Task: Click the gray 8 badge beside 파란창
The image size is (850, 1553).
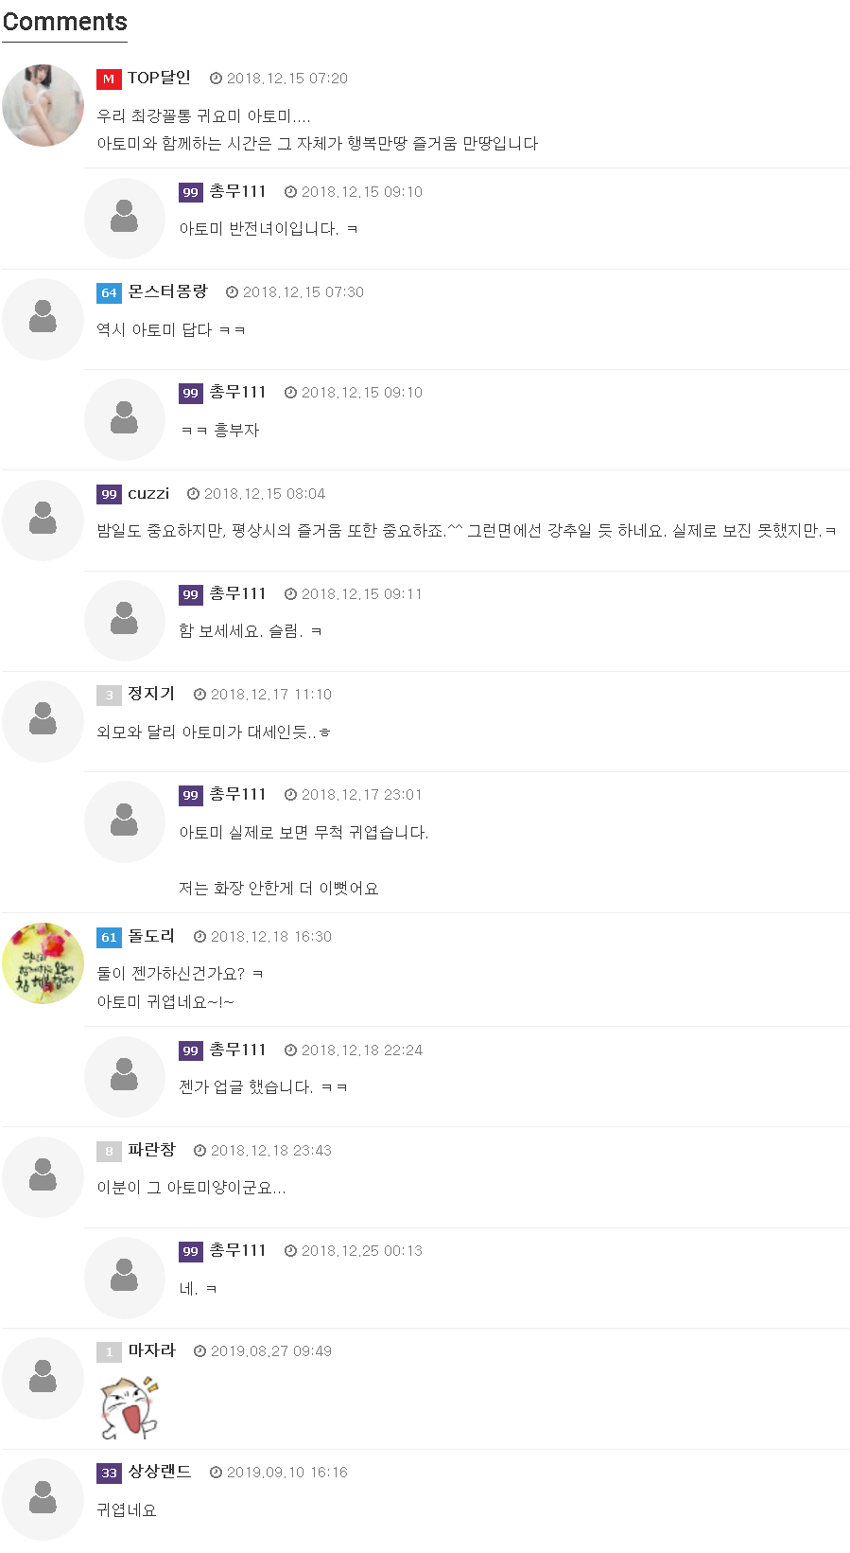Action: point(109,1151)
